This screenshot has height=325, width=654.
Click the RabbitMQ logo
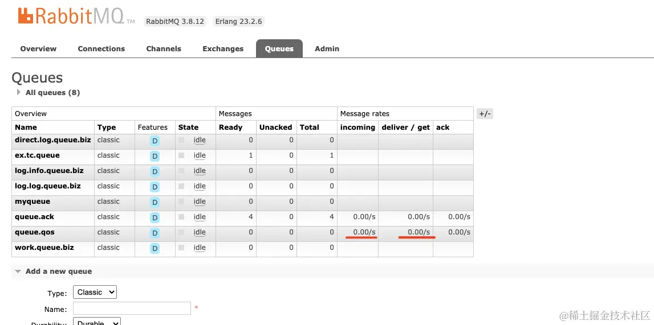(x=76, y=17)
